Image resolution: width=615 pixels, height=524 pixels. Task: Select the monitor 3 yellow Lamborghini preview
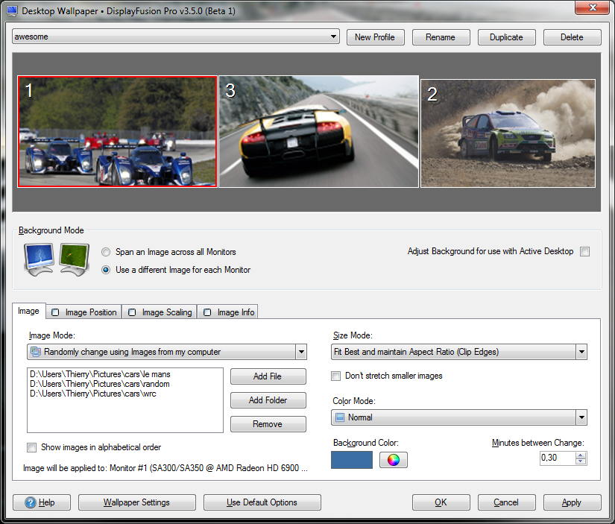click(x=318, y=131)
